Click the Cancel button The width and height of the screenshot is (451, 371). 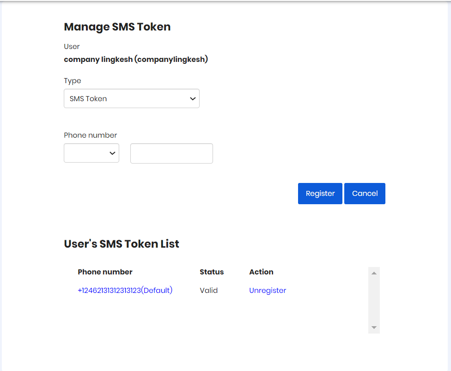tap(365, 194)
